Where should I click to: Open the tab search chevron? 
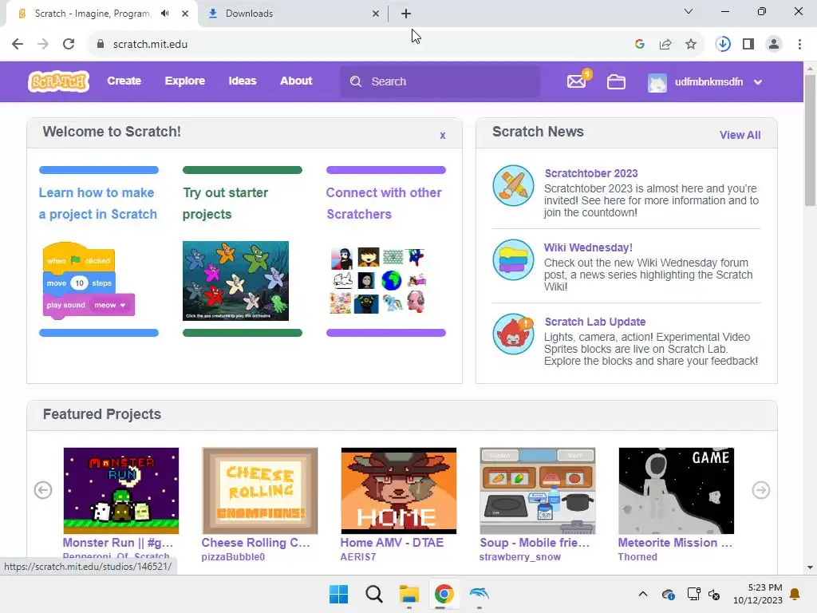click(689, 11)
